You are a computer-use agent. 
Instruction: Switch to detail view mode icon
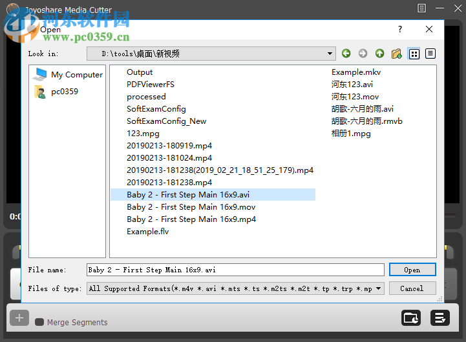pyautogui.click(x=430, y=54)
